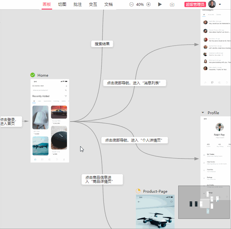Open the user avatar in the top bar

point(212,4)
